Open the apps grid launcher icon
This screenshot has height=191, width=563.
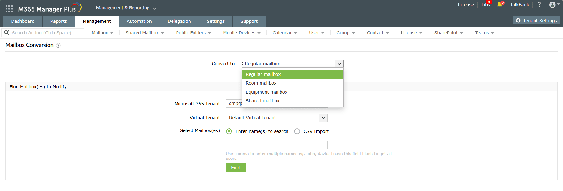(9, 9)
